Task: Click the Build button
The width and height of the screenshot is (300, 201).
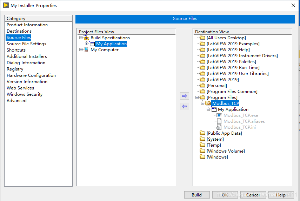Action: pos(197,195)
